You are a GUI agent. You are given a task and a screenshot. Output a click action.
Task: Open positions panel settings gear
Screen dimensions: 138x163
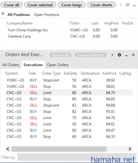coord(127,5)
